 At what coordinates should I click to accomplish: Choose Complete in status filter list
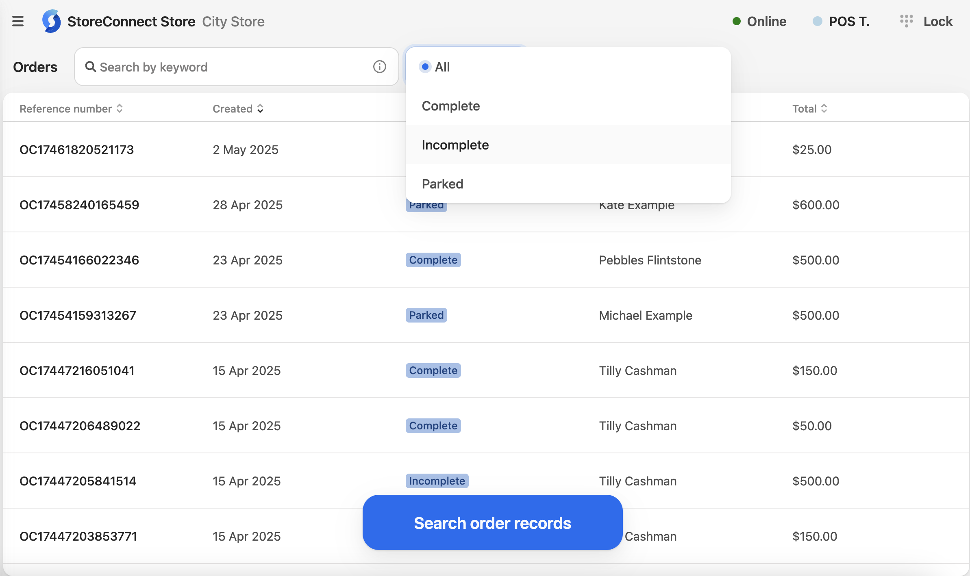coord(451,106)
